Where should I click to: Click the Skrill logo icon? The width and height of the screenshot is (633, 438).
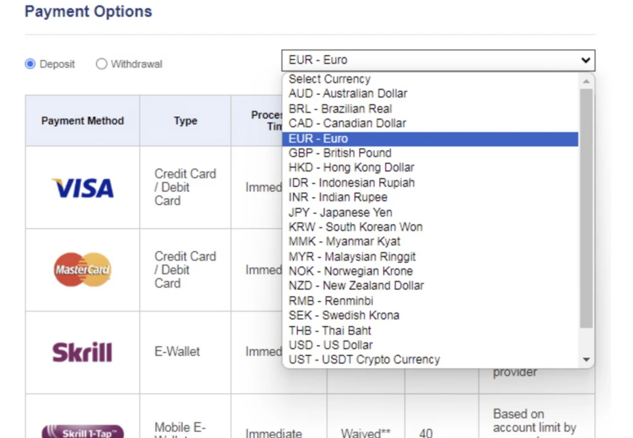(x=82, y=352)
